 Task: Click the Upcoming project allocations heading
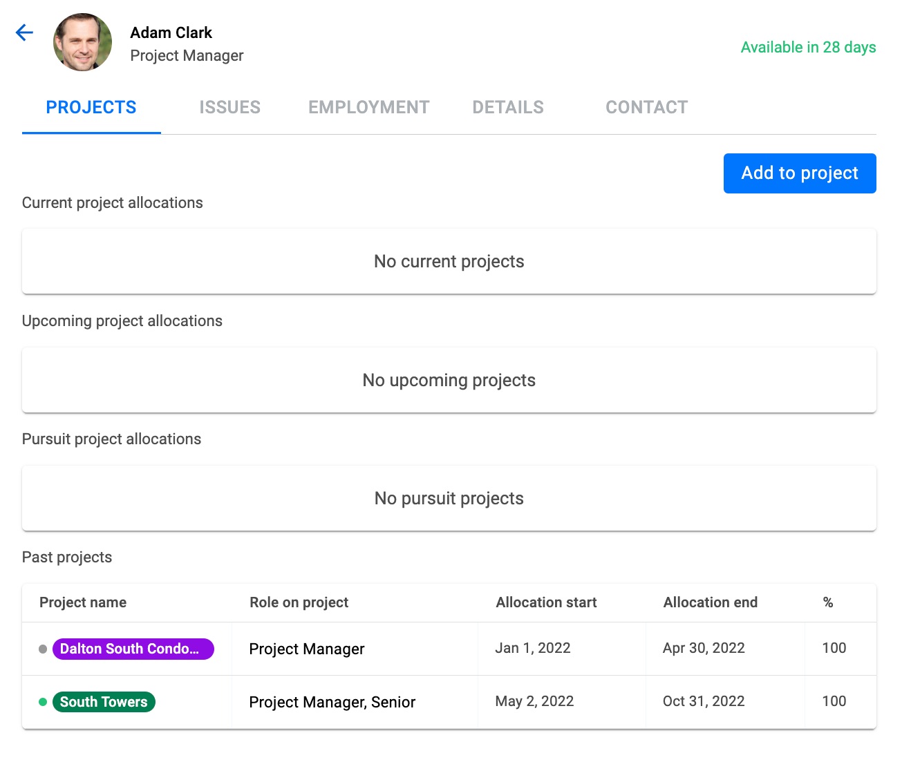click(122, 321)
